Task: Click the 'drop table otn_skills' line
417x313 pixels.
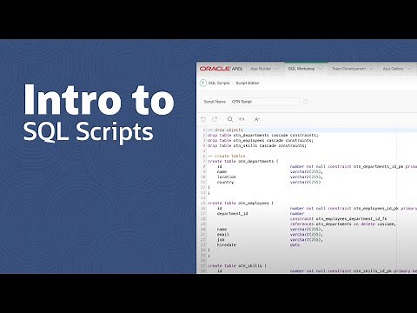Action: (257, 145)
